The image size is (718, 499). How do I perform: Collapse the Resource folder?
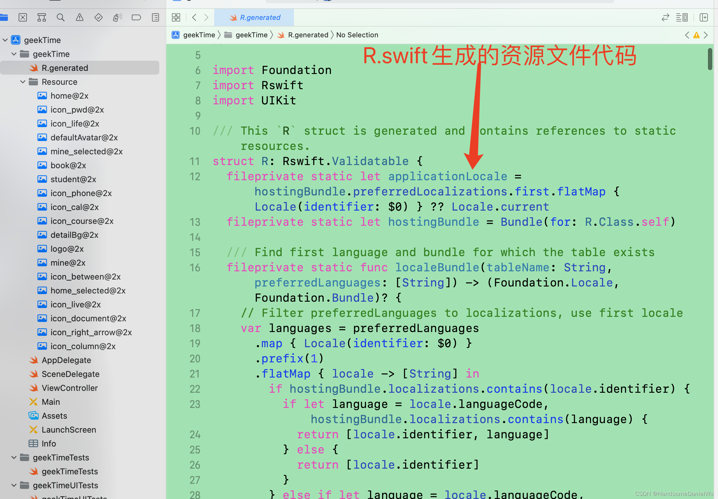coord(22,82)
